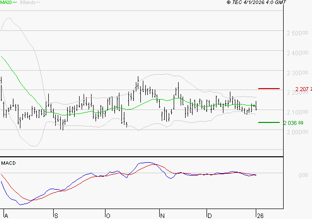Image resolution: width=312 pixels, height=219 pixels.
Task: Click the BBands legend label
Action: click(28, 2)
